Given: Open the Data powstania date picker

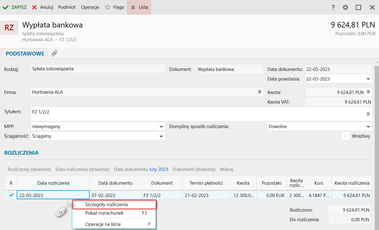Looking at the screenshot, I should (x=368, y=79).
